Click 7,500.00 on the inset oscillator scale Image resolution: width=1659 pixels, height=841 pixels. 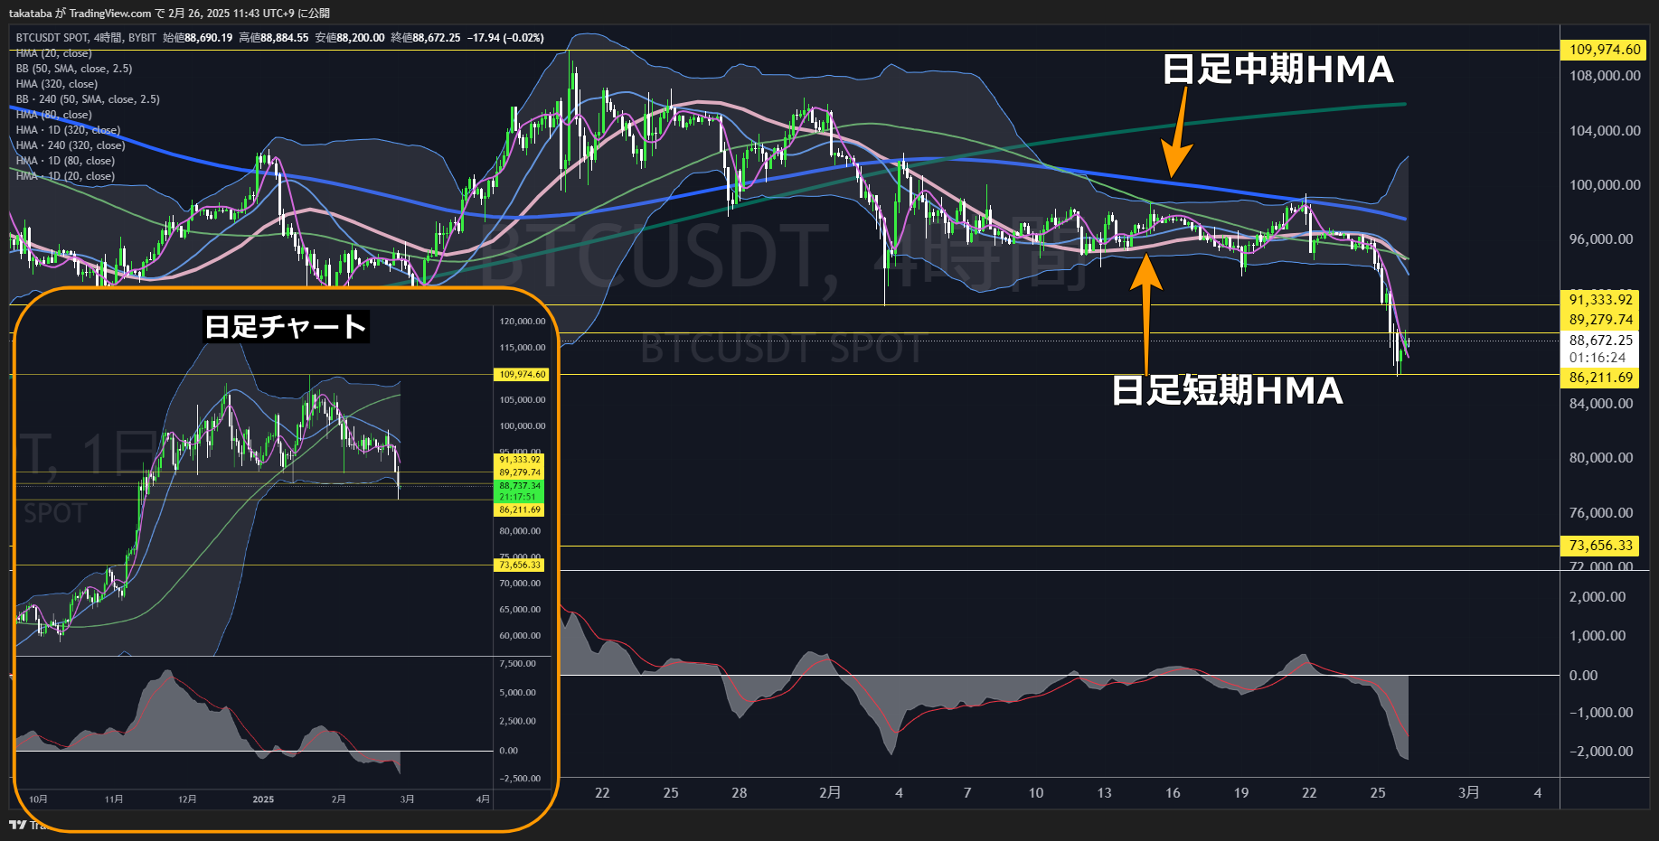click(518, 664)
